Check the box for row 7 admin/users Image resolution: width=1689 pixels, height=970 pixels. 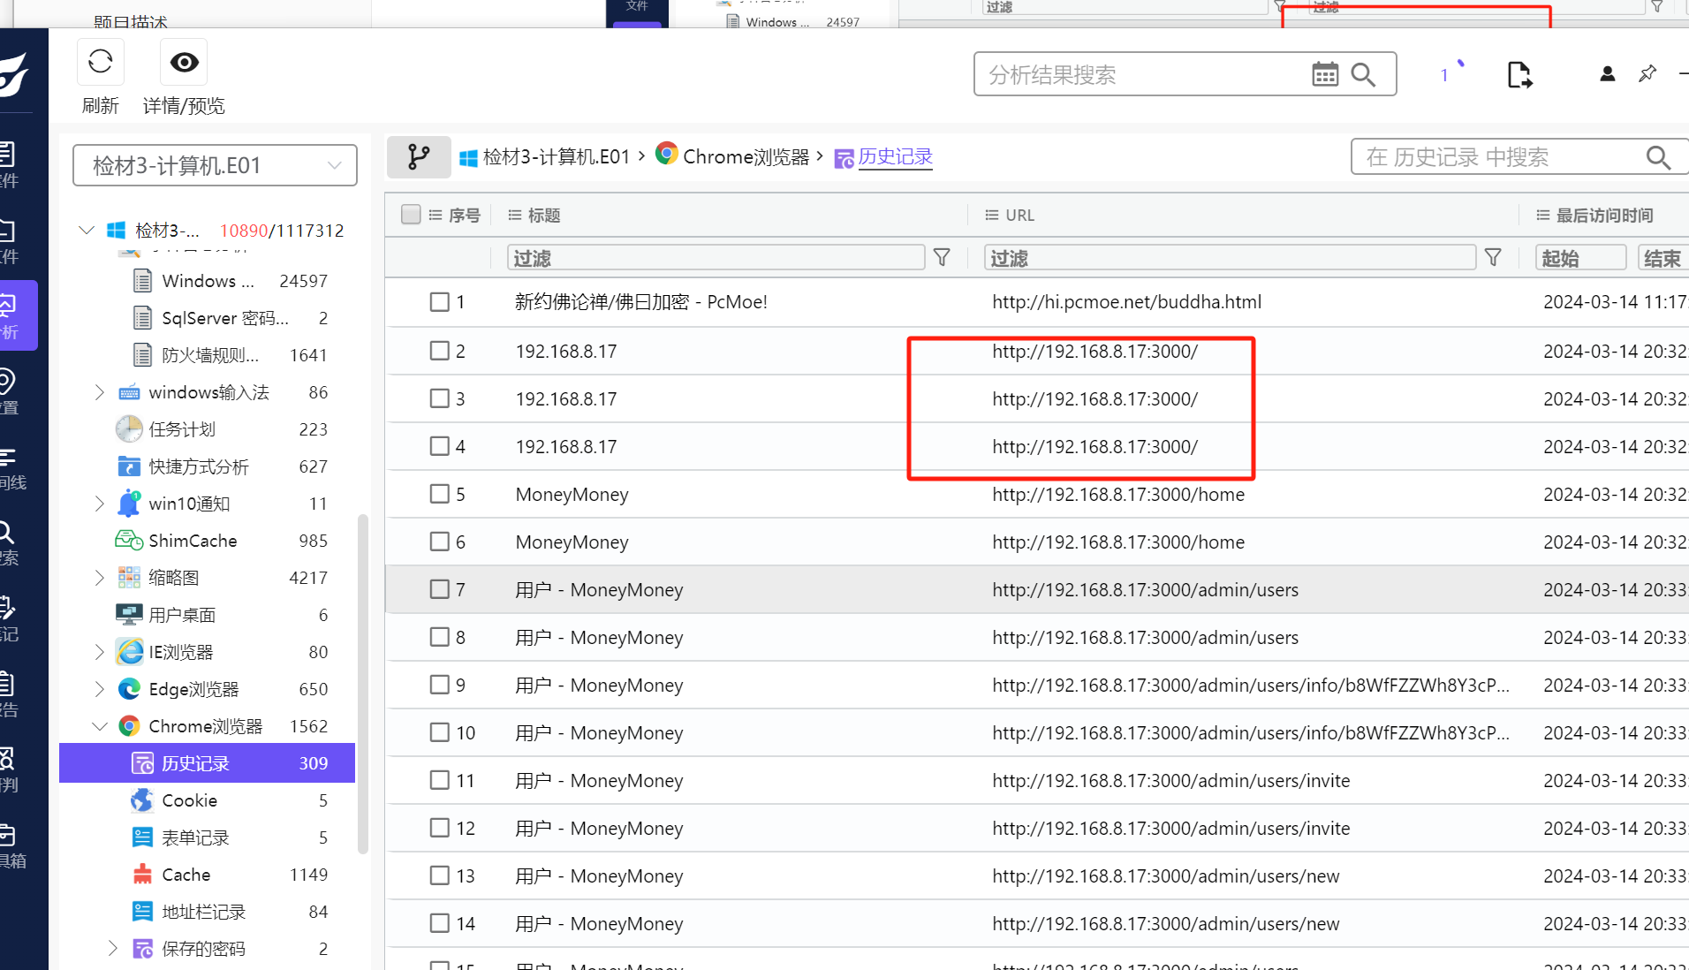pyautogui.click(x=439, y=589)
